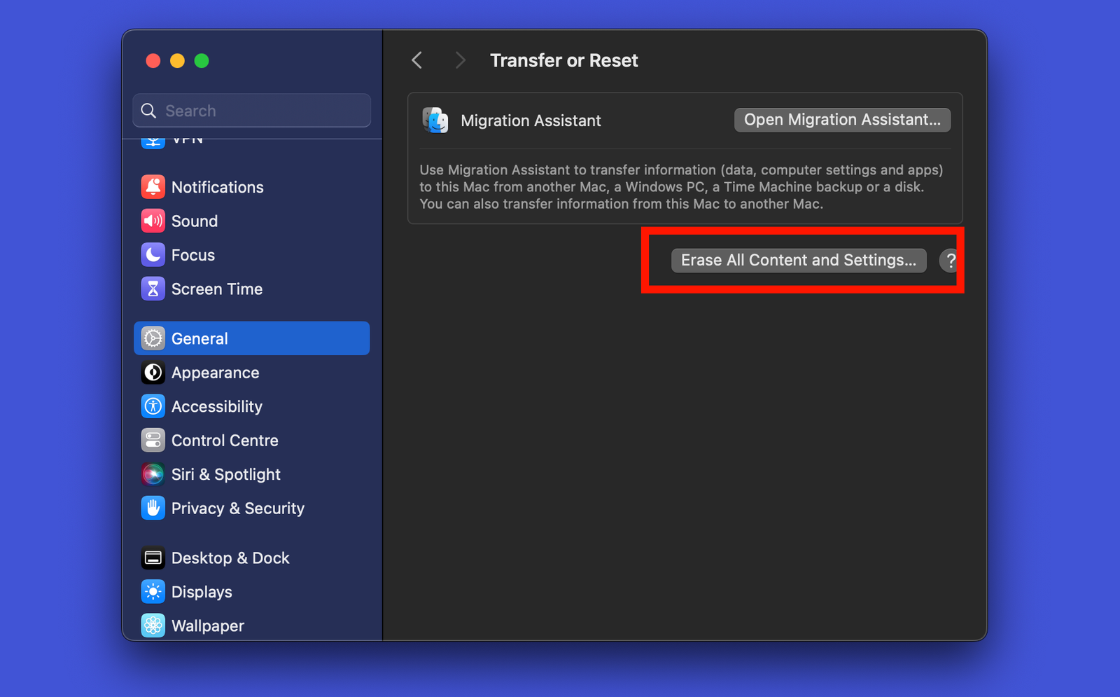
Task: Click the Privacy & Security hand icon
Action: tap(153, 509)
